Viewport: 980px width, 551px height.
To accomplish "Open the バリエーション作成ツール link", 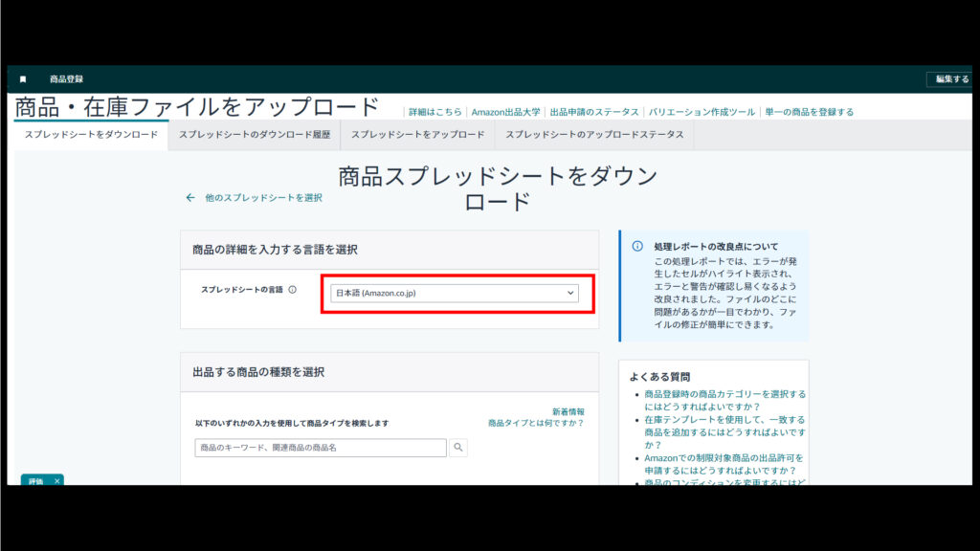I will point(702,112).
